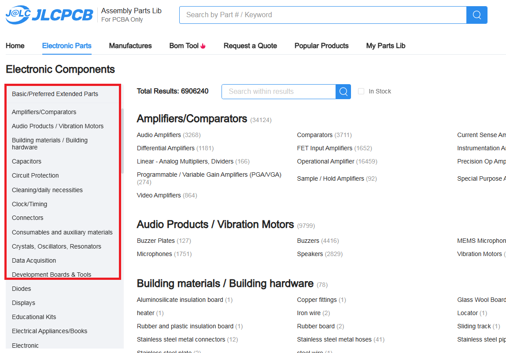Select Data Acquisition in the sidebar

(34, 260)
